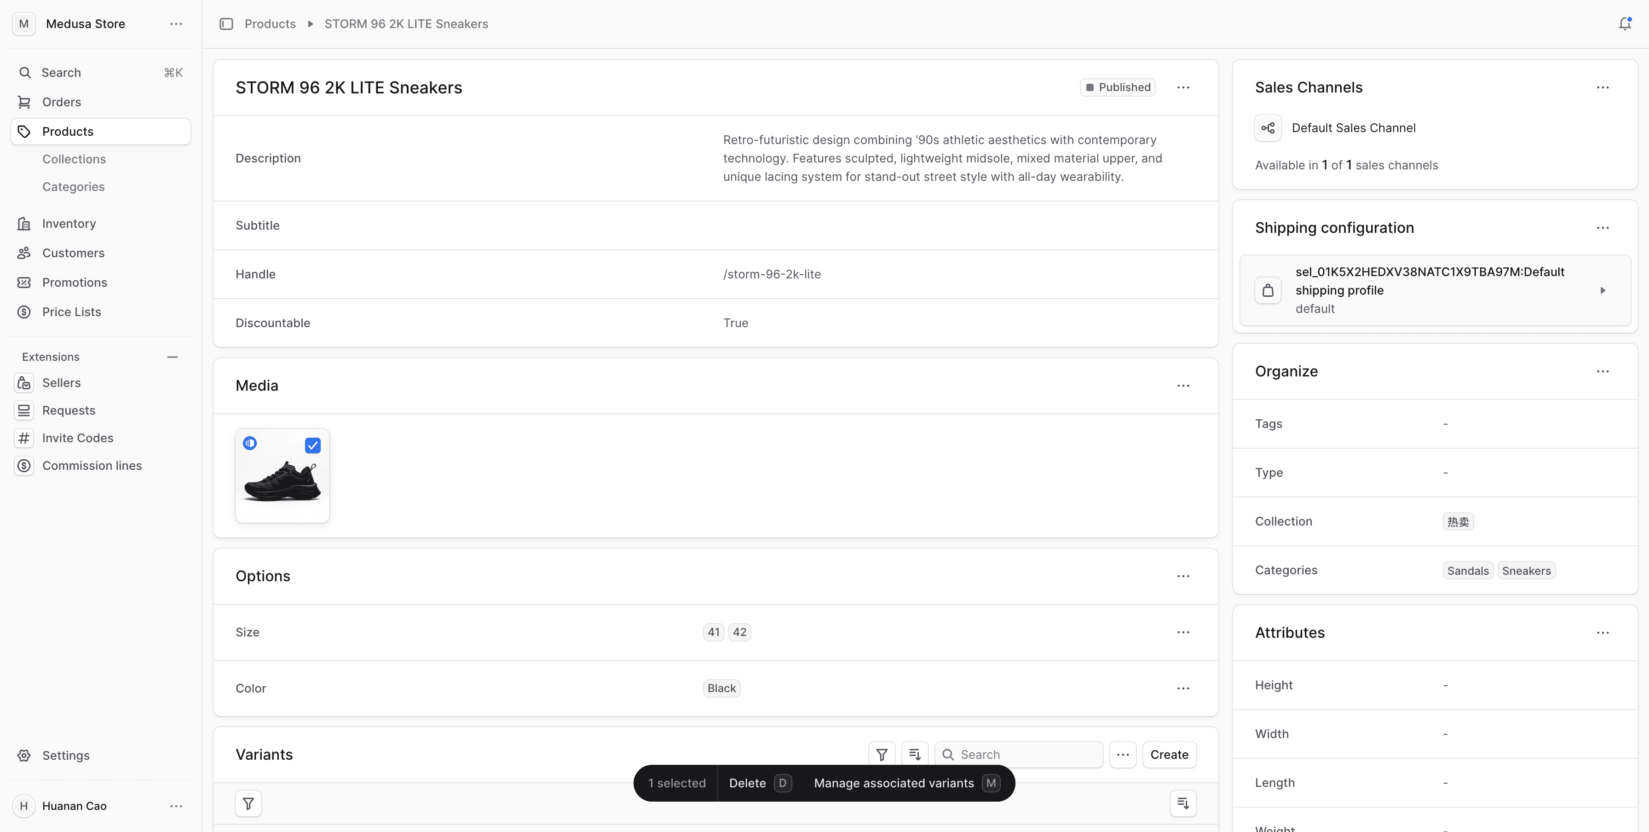Click the Variants sort order icon
Image resolution: width=1649 pixels, height=832 pixels.
(x=915, y=755)
